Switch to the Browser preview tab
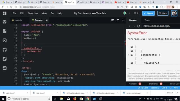The width and height of the screenshot is (180, 101). [x=133, y=20]
